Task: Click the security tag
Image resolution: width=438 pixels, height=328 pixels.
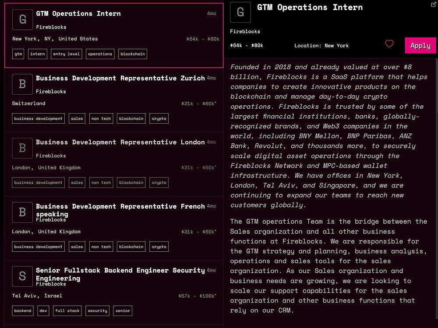Action: (98, 310)
